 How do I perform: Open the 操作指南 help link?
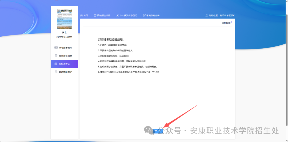point(226,23)
